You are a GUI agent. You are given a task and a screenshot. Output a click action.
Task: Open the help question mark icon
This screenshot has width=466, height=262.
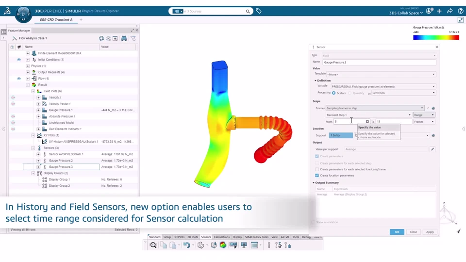460,11
